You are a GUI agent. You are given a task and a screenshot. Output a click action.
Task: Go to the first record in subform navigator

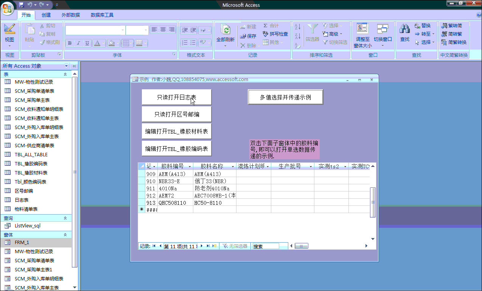click(154, 246)
